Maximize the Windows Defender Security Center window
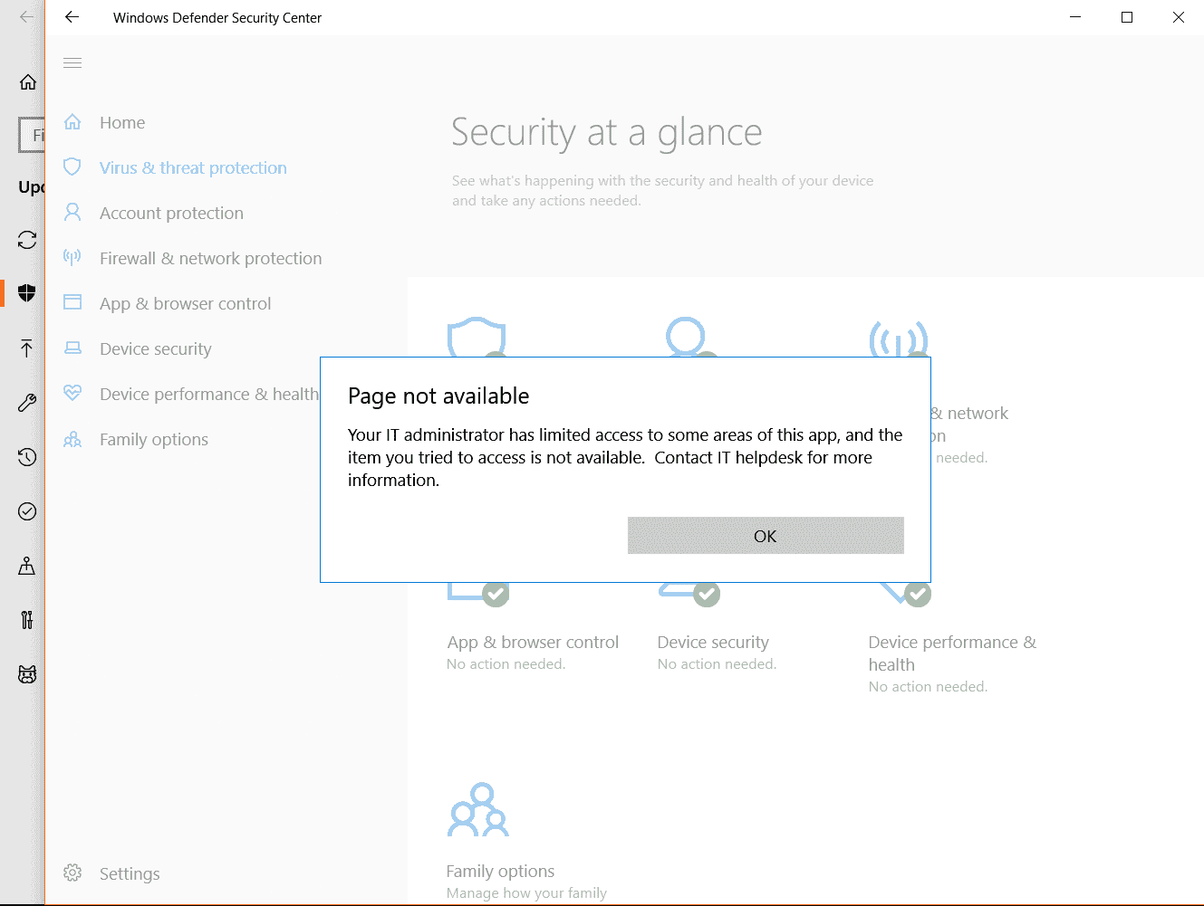The width and height of the screenshot is (1204, 906). (x=1127, y=17)
